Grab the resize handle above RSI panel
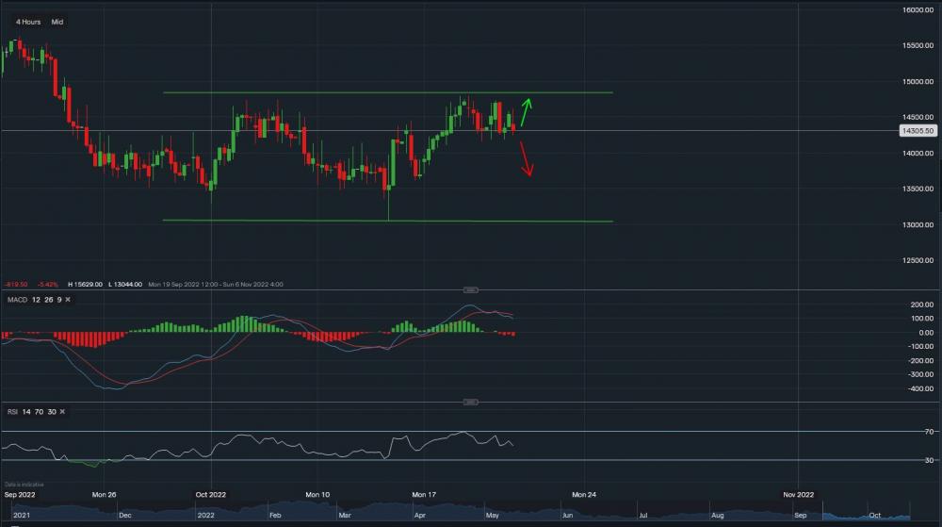 [471, 403]
